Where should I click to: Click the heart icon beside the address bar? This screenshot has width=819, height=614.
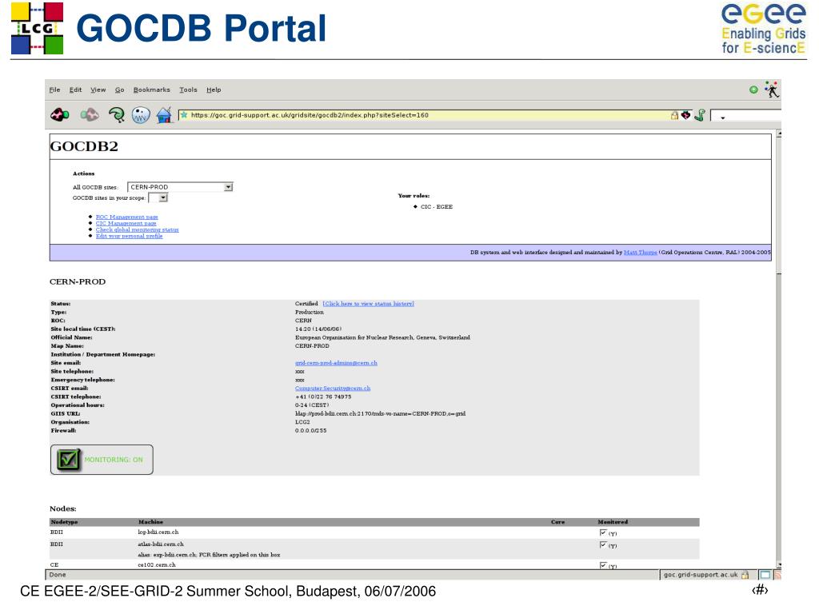[x=685, y=115]
